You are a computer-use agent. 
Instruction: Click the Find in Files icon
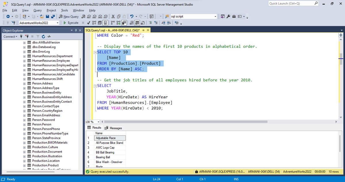[167, 16]
